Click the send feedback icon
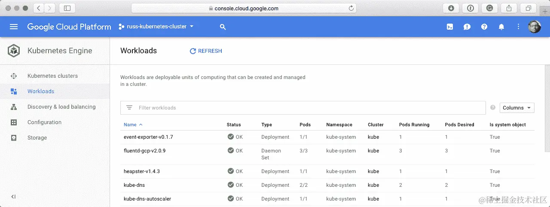This screenshot has width=550, height=207. (467, 27)
